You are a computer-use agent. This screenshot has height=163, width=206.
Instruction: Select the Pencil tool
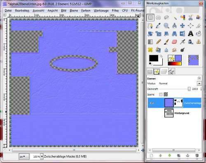(159, 42)
